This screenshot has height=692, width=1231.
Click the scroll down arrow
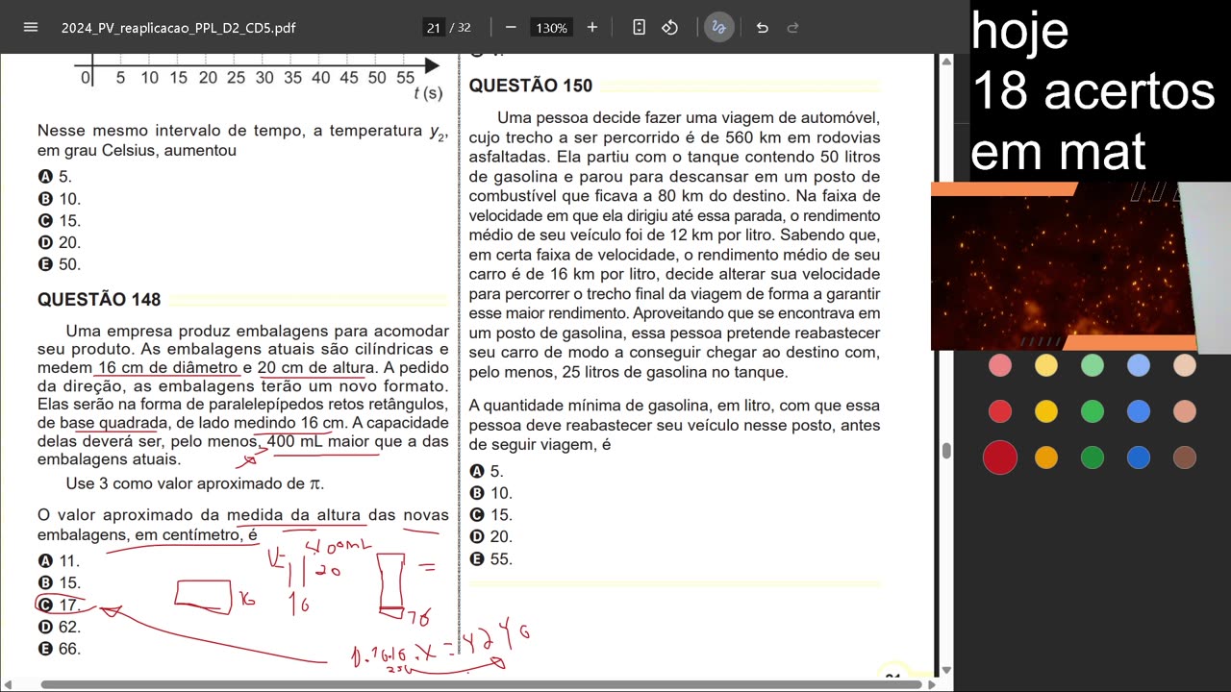click(x=946, y=671)
